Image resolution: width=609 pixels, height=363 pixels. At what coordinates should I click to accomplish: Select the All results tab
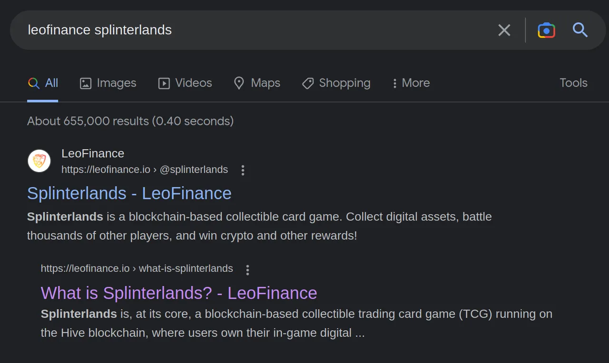(x=43, y=83)
